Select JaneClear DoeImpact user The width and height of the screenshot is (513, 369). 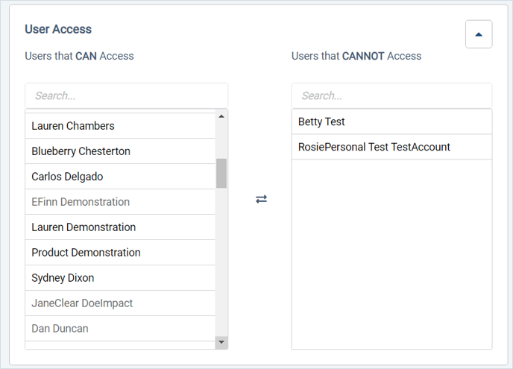pyautogui.click(x=120, y=303)
